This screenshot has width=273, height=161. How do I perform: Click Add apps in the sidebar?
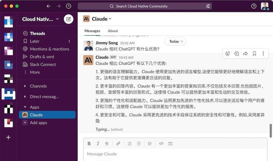(x=38, y=123)
